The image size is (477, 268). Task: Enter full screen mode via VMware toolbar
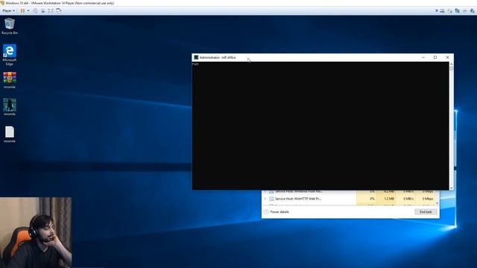51,10
